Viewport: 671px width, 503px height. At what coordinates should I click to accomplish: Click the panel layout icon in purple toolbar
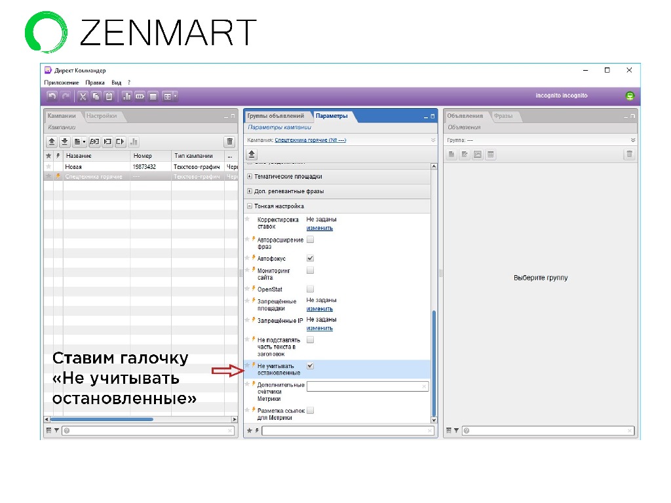click(x=167, y=96)
